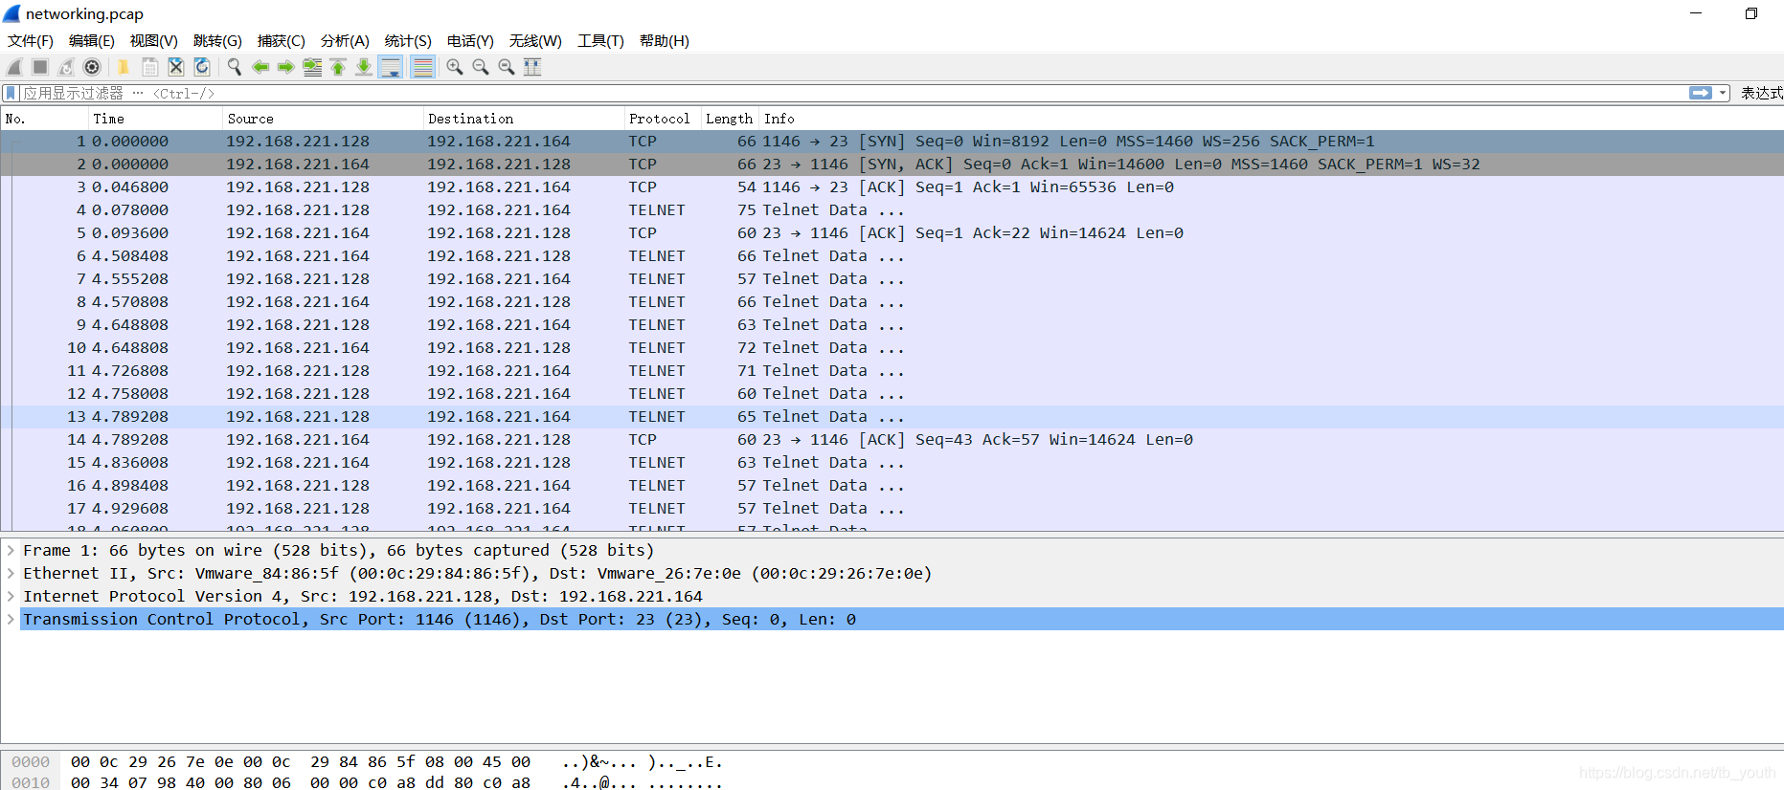1784x790 pixels.
Task: Jump to the last packet
Action: point(364,67)
